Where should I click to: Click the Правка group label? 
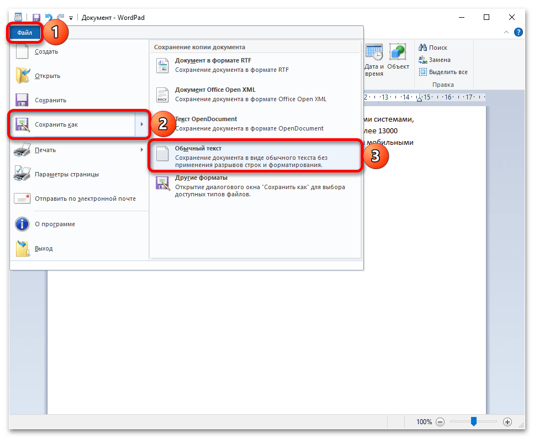coord(443,85)
